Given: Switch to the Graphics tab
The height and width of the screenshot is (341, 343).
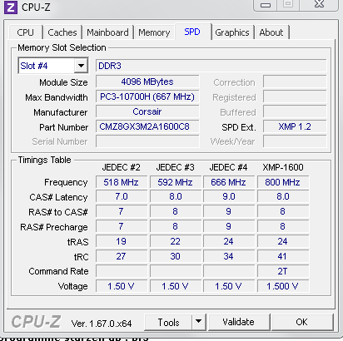Looking at the screenshot, I should [x=232, y=32].
